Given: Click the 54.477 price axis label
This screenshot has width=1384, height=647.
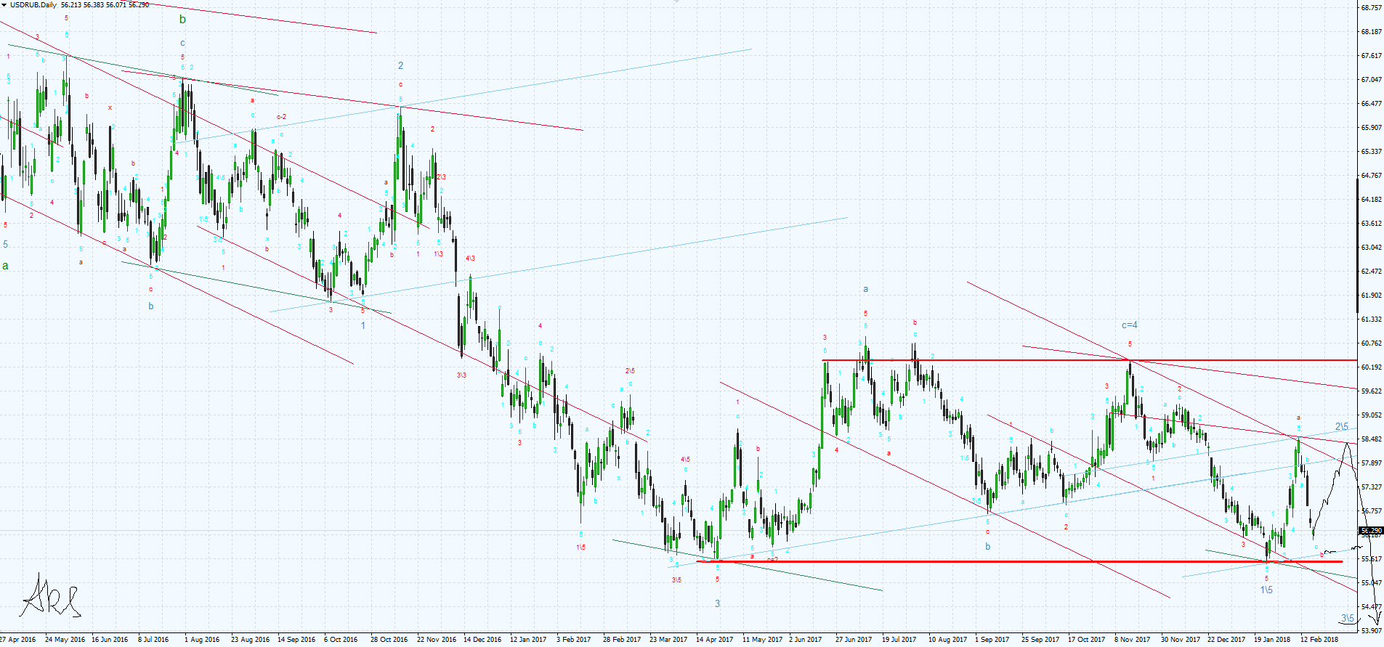Looking at the screenshot, I should click(x=1372, y=607).
